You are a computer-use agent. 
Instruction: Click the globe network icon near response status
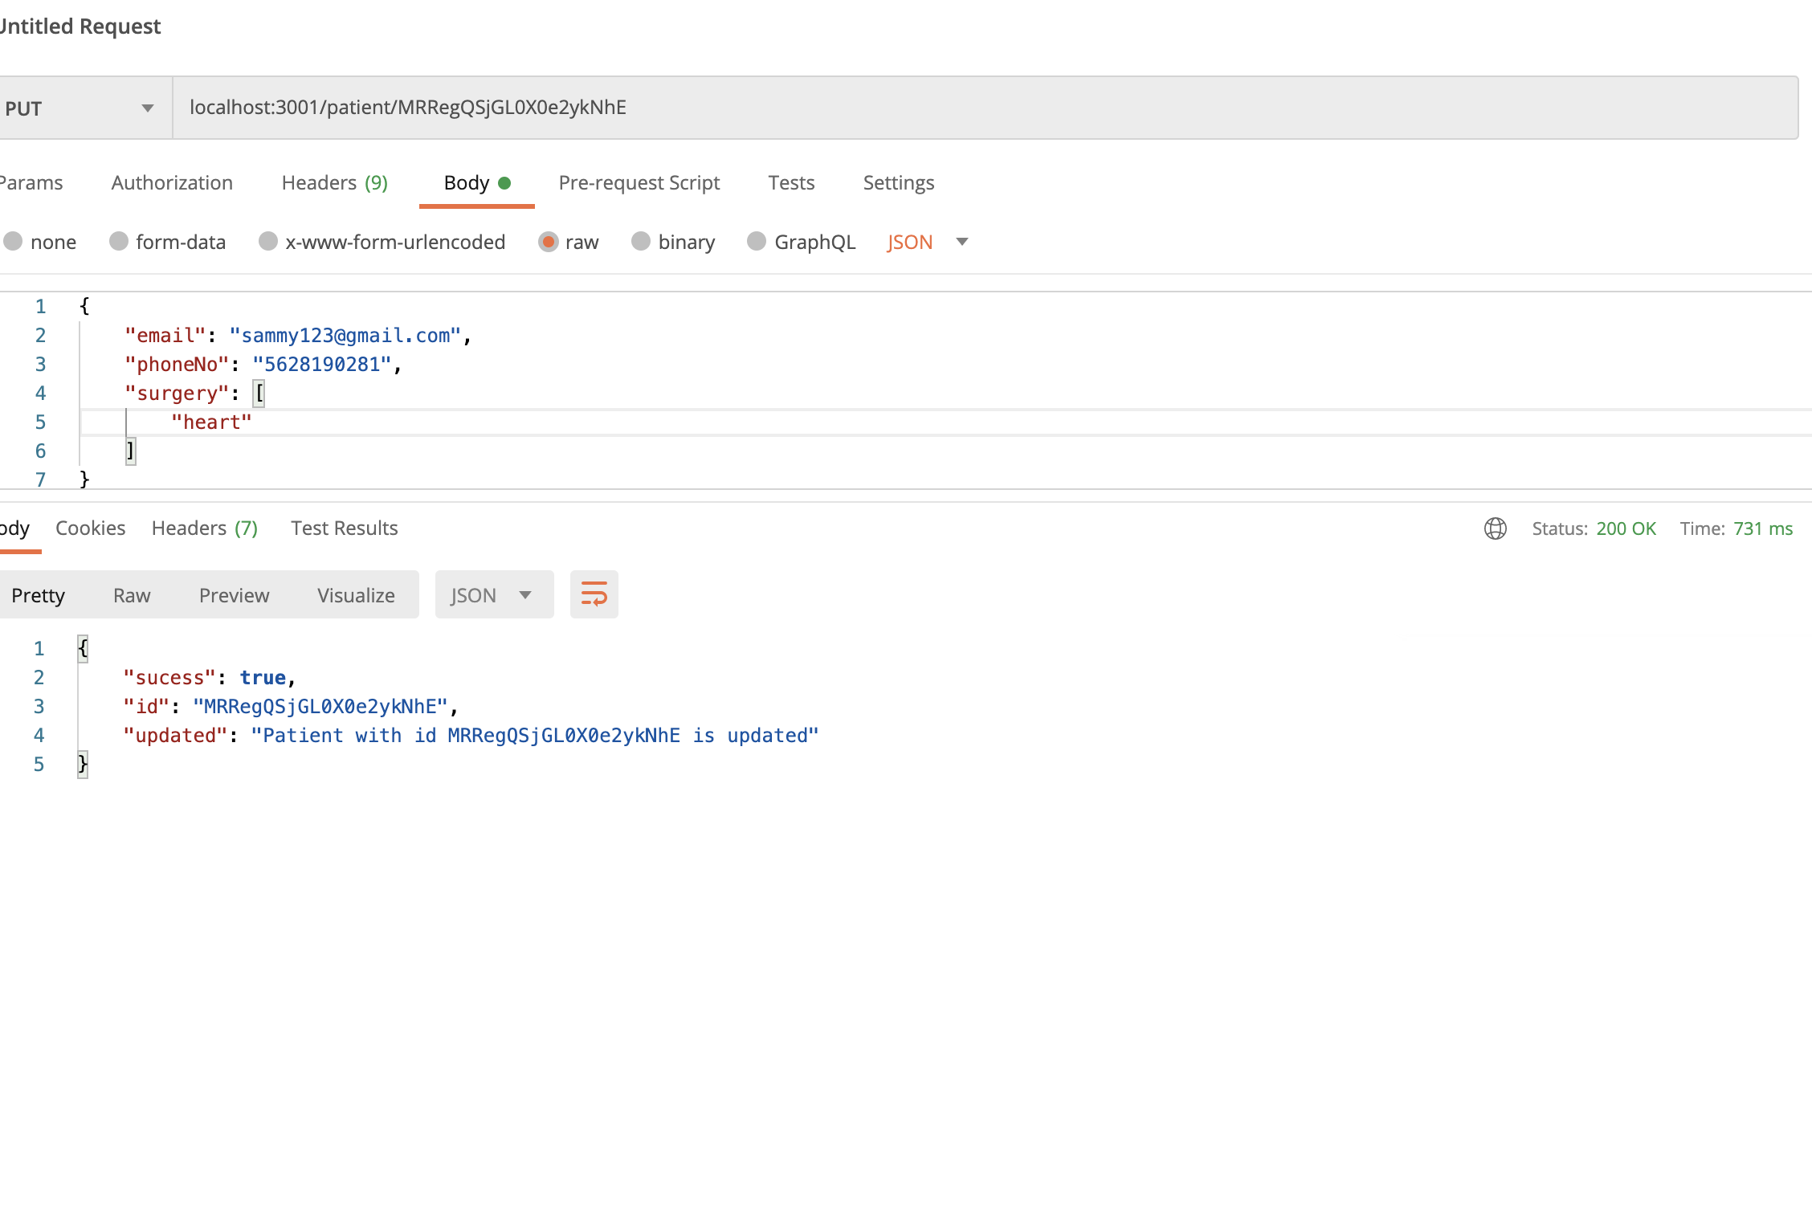[x=1495, y=529]
